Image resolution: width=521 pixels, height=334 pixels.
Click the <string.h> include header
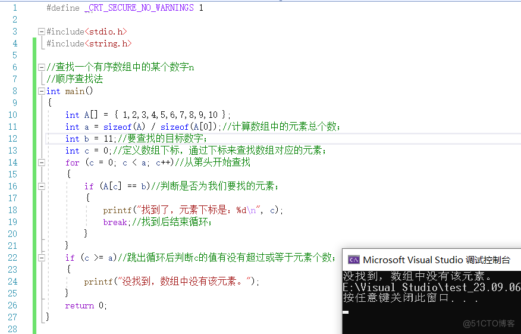[x=108, y=43]
